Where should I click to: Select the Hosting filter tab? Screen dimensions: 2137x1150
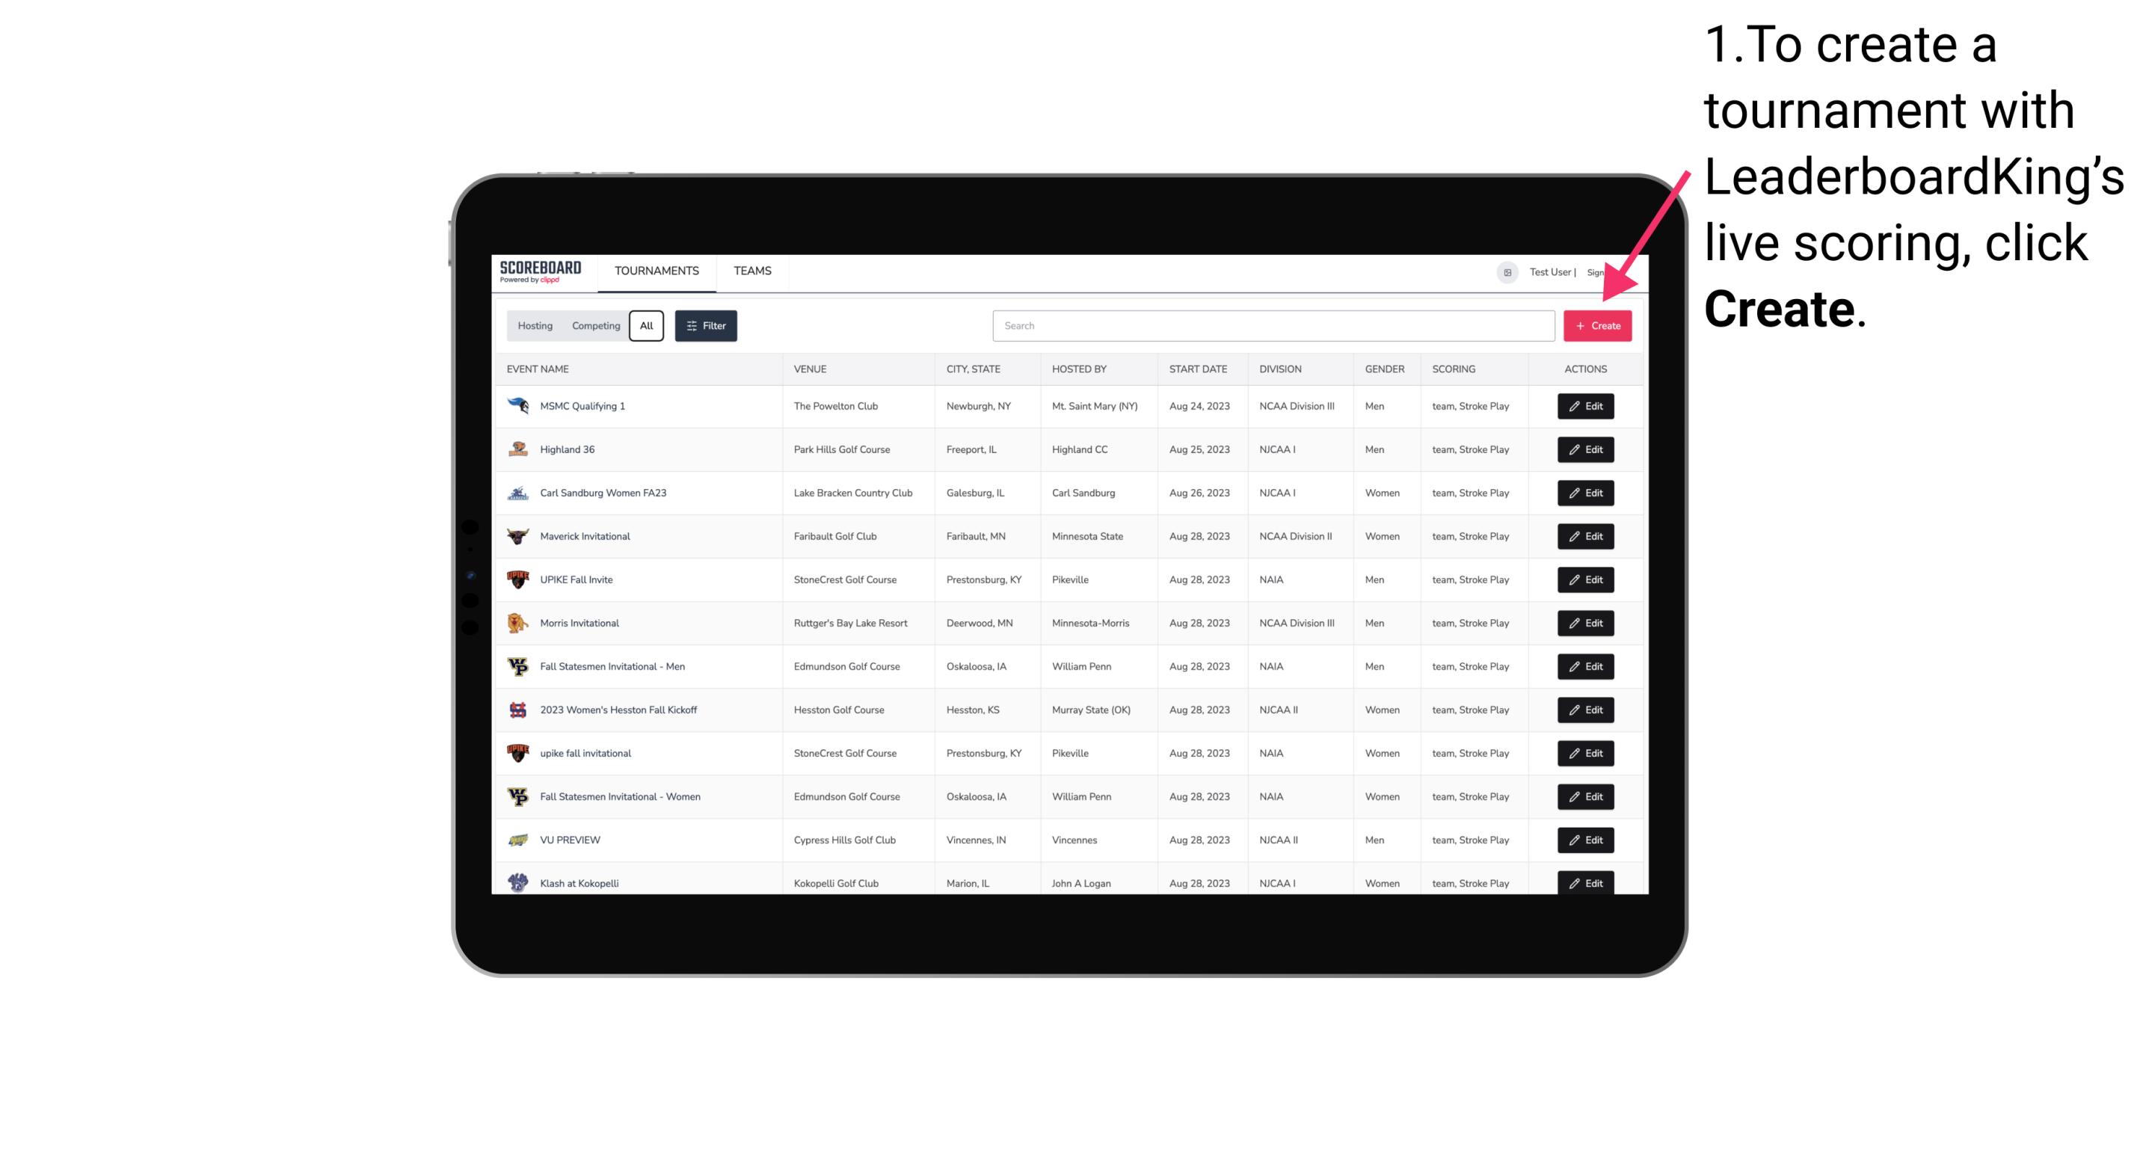pos(535,326)
